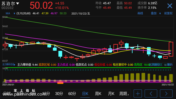This screenshot has width=176, height=99.
Task: Click the 筹码 chips button
Action: [x=170, y=65]
